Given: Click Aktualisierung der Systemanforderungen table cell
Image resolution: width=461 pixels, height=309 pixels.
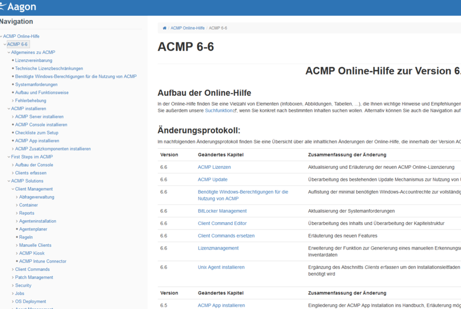Looking at the screenshot, I should pyautogui.click(x=351, y=211).
